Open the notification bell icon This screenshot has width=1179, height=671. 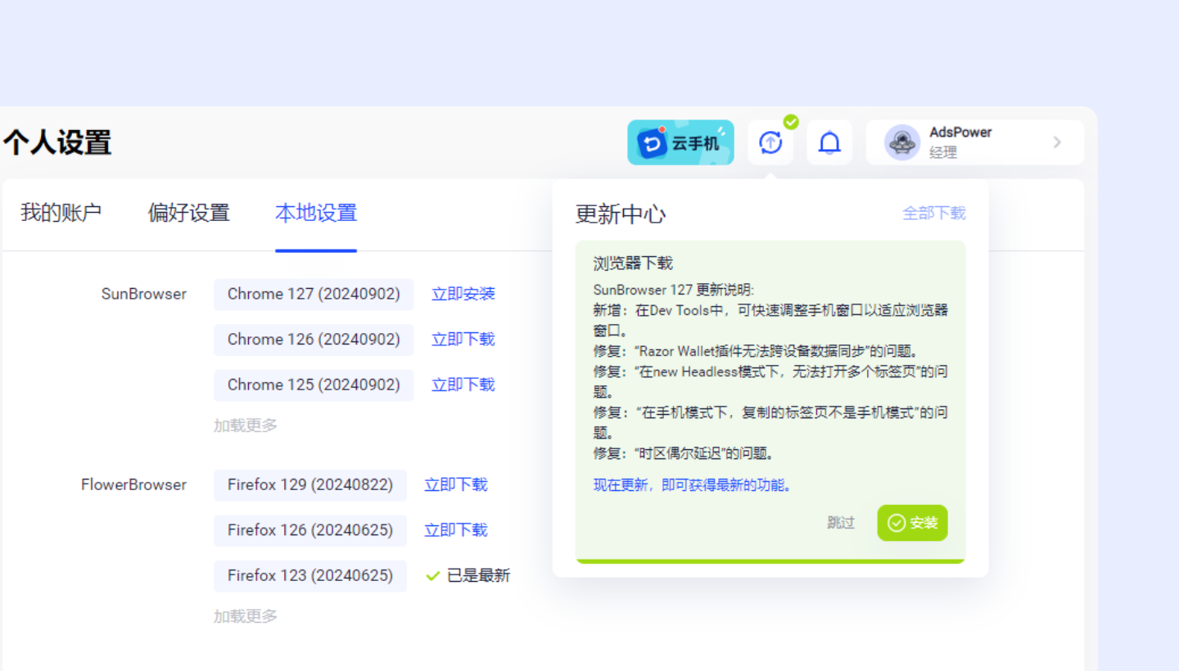click(829, 143)
